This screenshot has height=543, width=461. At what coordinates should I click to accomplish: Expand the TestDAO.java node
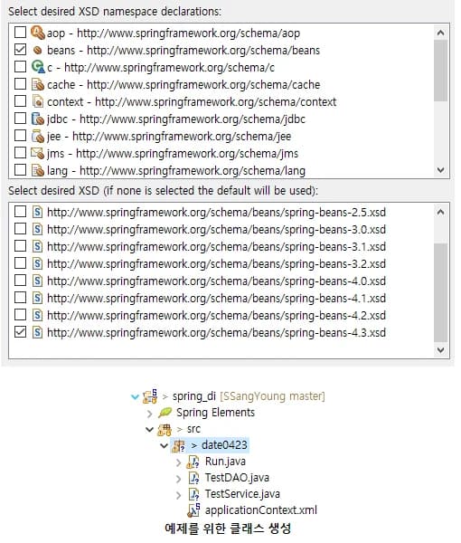coord(178,478)
